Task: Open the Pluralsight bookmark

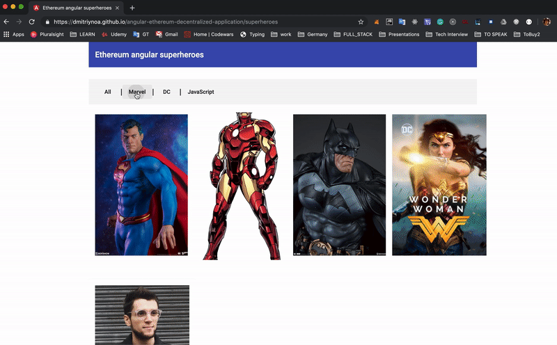Action: 47,34
